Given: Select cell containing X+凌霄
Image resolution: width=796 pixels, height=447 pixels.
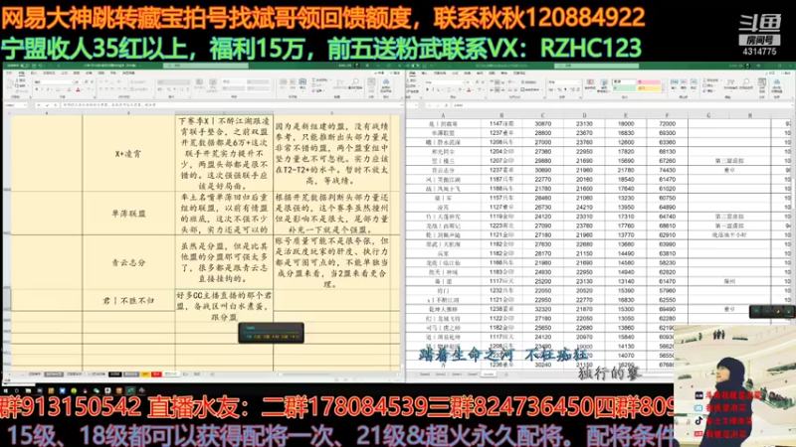Looking at the screenshot, I should pos(128,154).
